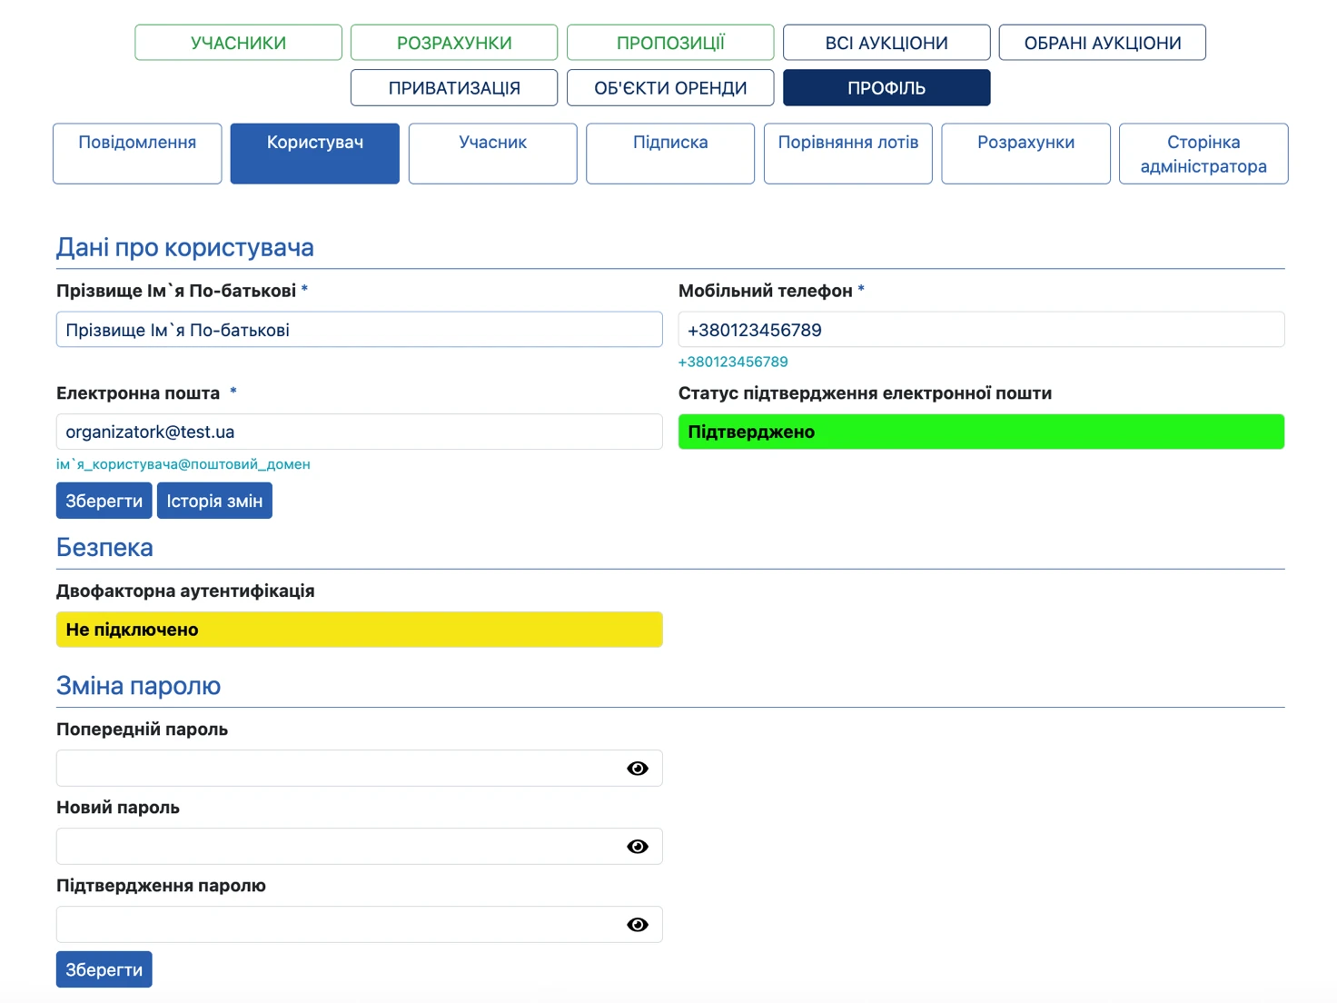Focus the Електронна пошта input field

tap(360, 432)
